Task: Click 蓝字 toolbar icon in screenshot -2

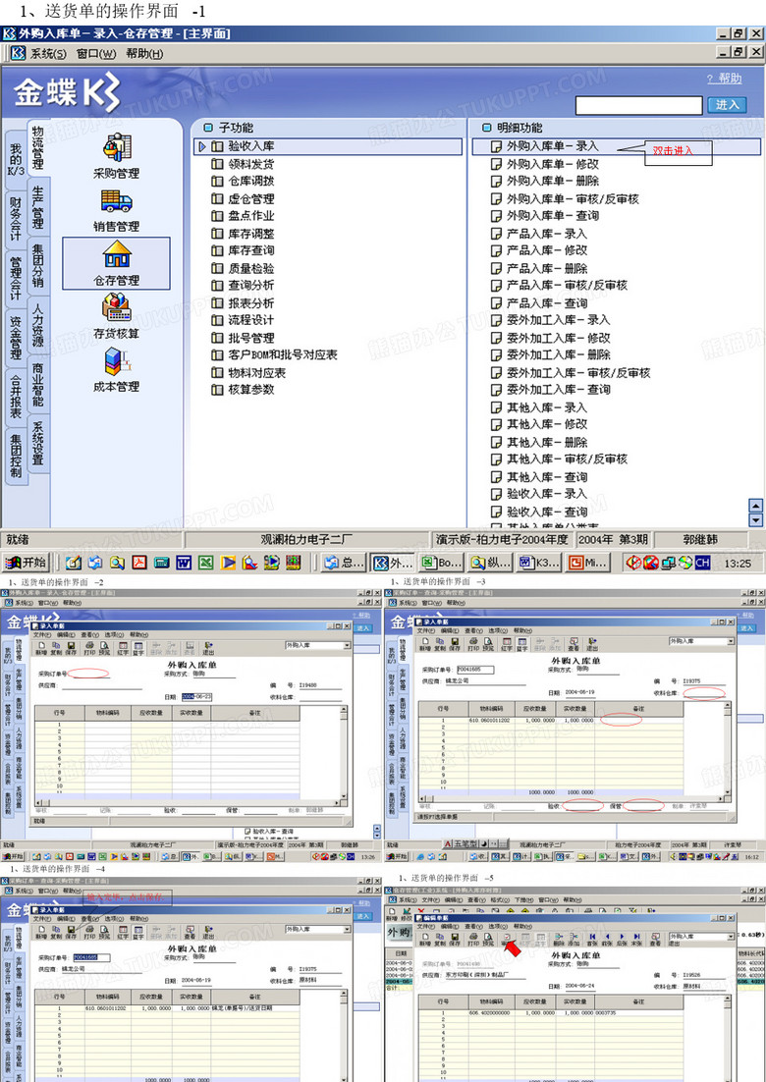Action: point(138,647)
